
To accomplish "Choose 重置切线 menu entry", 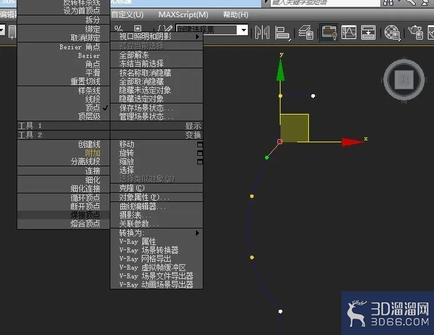I will point(63,81).
